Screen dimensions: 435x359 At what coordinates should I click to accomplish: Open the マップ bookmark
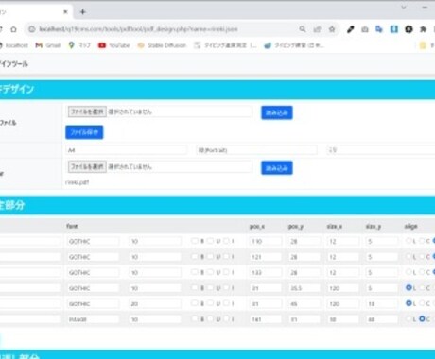coord(79,45)
